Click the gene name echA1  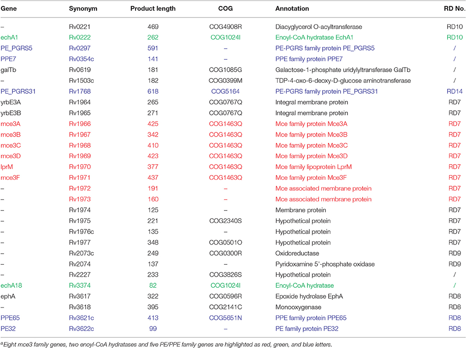click(x=9, y=37)
